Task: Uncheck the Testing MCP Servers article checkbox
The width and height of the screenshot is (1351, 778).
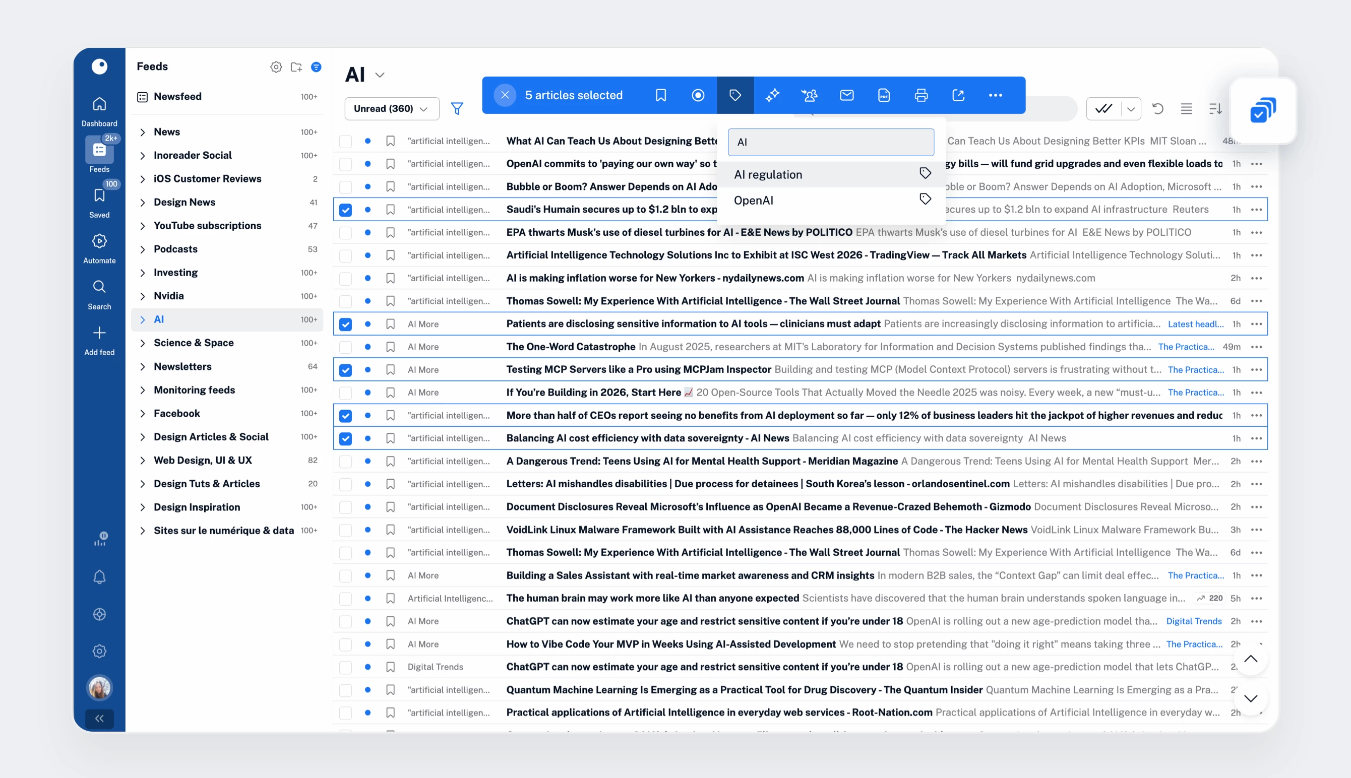Action: [x=346, y=370]
